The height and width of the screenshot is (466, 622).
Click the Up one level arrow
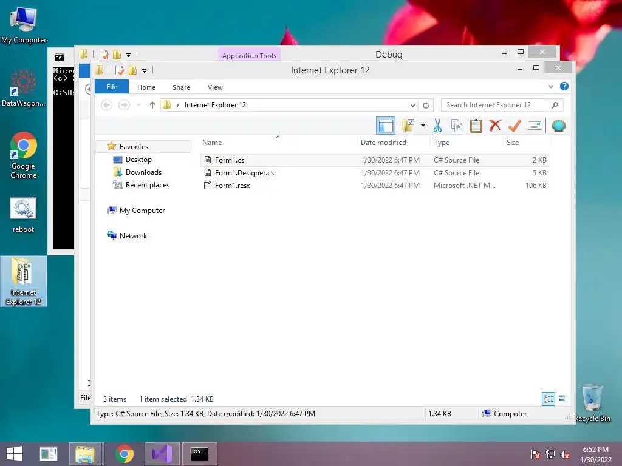click(152, 105)
